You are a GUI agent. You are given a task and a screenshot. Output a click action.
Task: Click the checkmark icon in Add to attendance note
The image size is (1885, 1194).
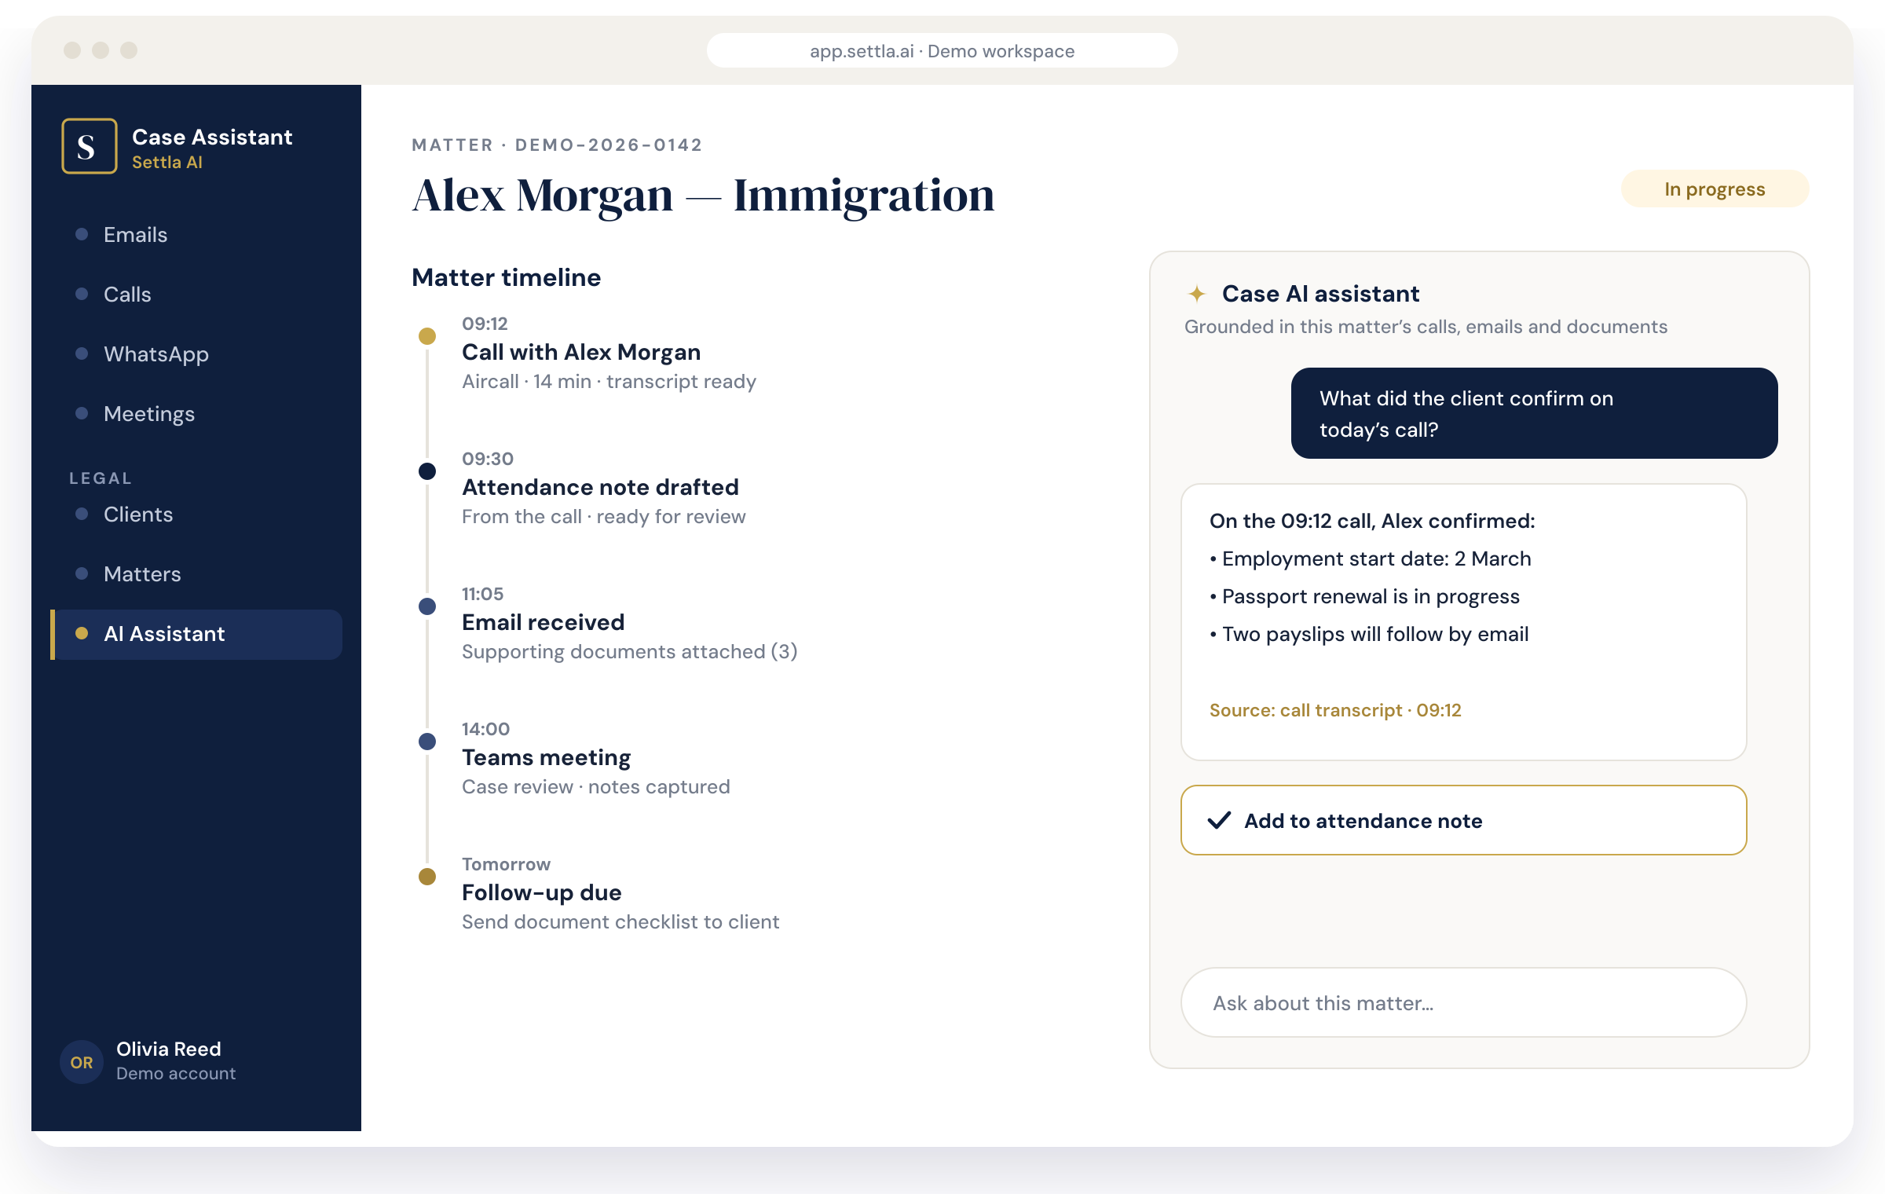coord(1219,820)
